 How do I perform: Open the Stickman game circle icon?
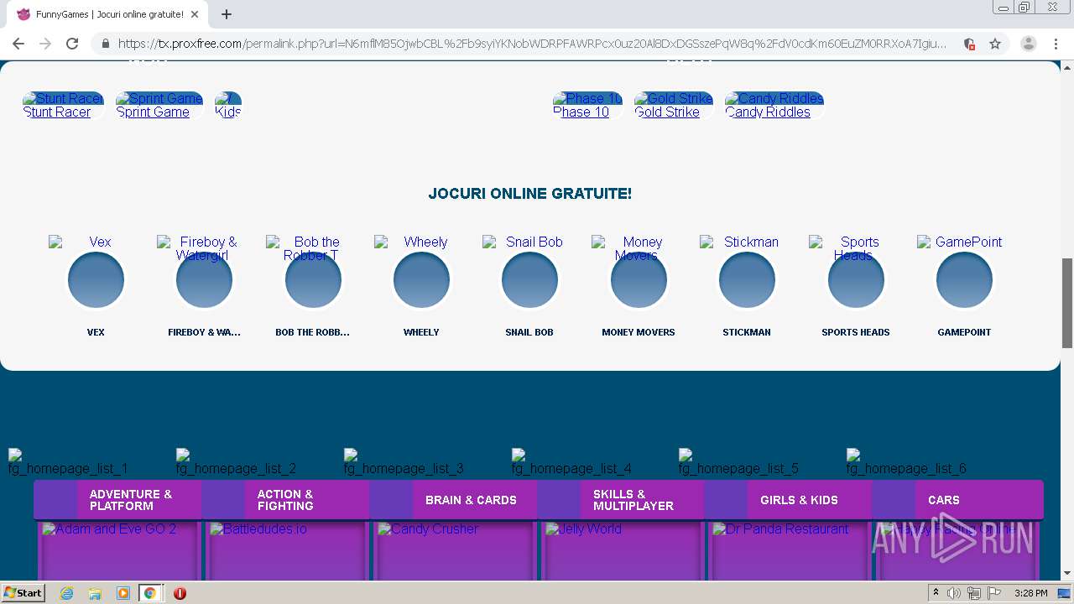[x=747, y=280]
